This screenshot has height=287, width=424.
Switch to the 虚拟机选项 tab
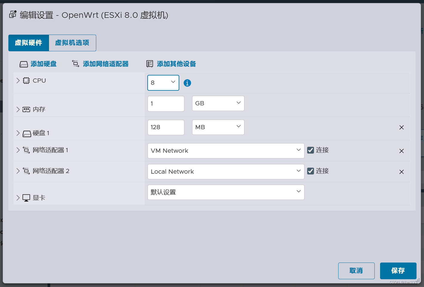pos(72,43)
